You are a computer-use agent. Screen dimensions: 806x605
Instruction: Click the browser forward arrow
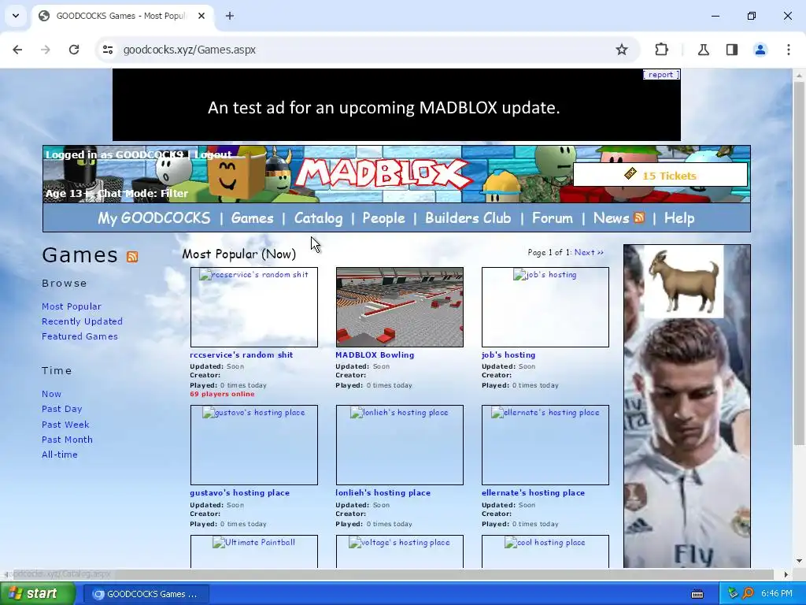click(45, 50)
